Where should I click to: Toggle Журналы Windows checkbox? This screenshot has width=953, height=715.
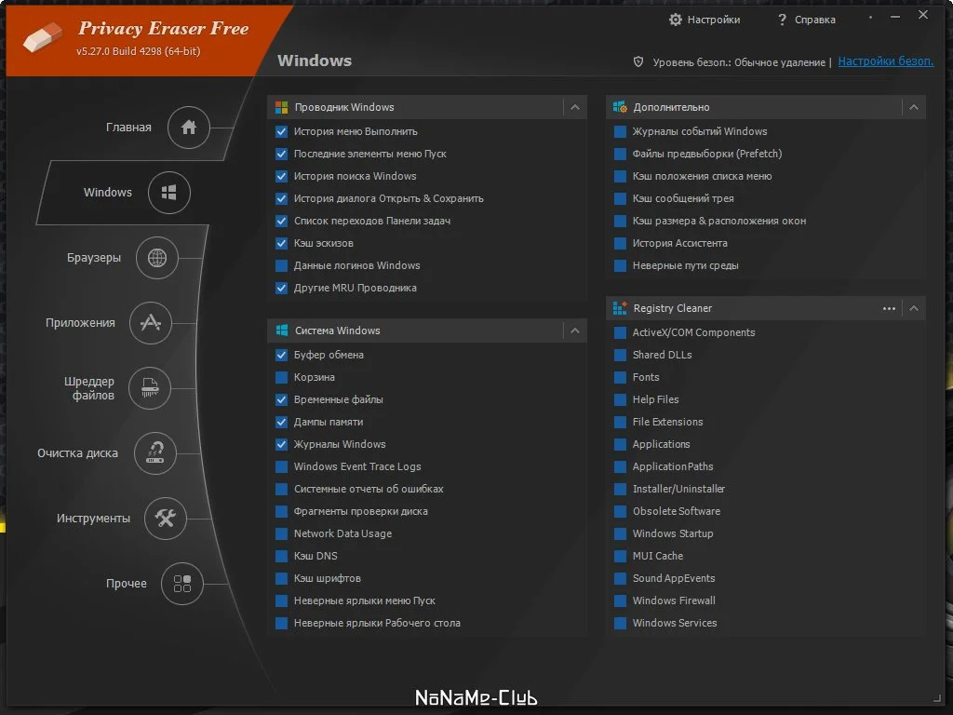[281, 444]
